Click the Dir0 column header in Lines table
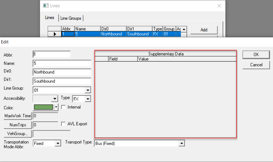Image resolution: width=273 pixels, height=162 pixels. [x=113, y=29]
